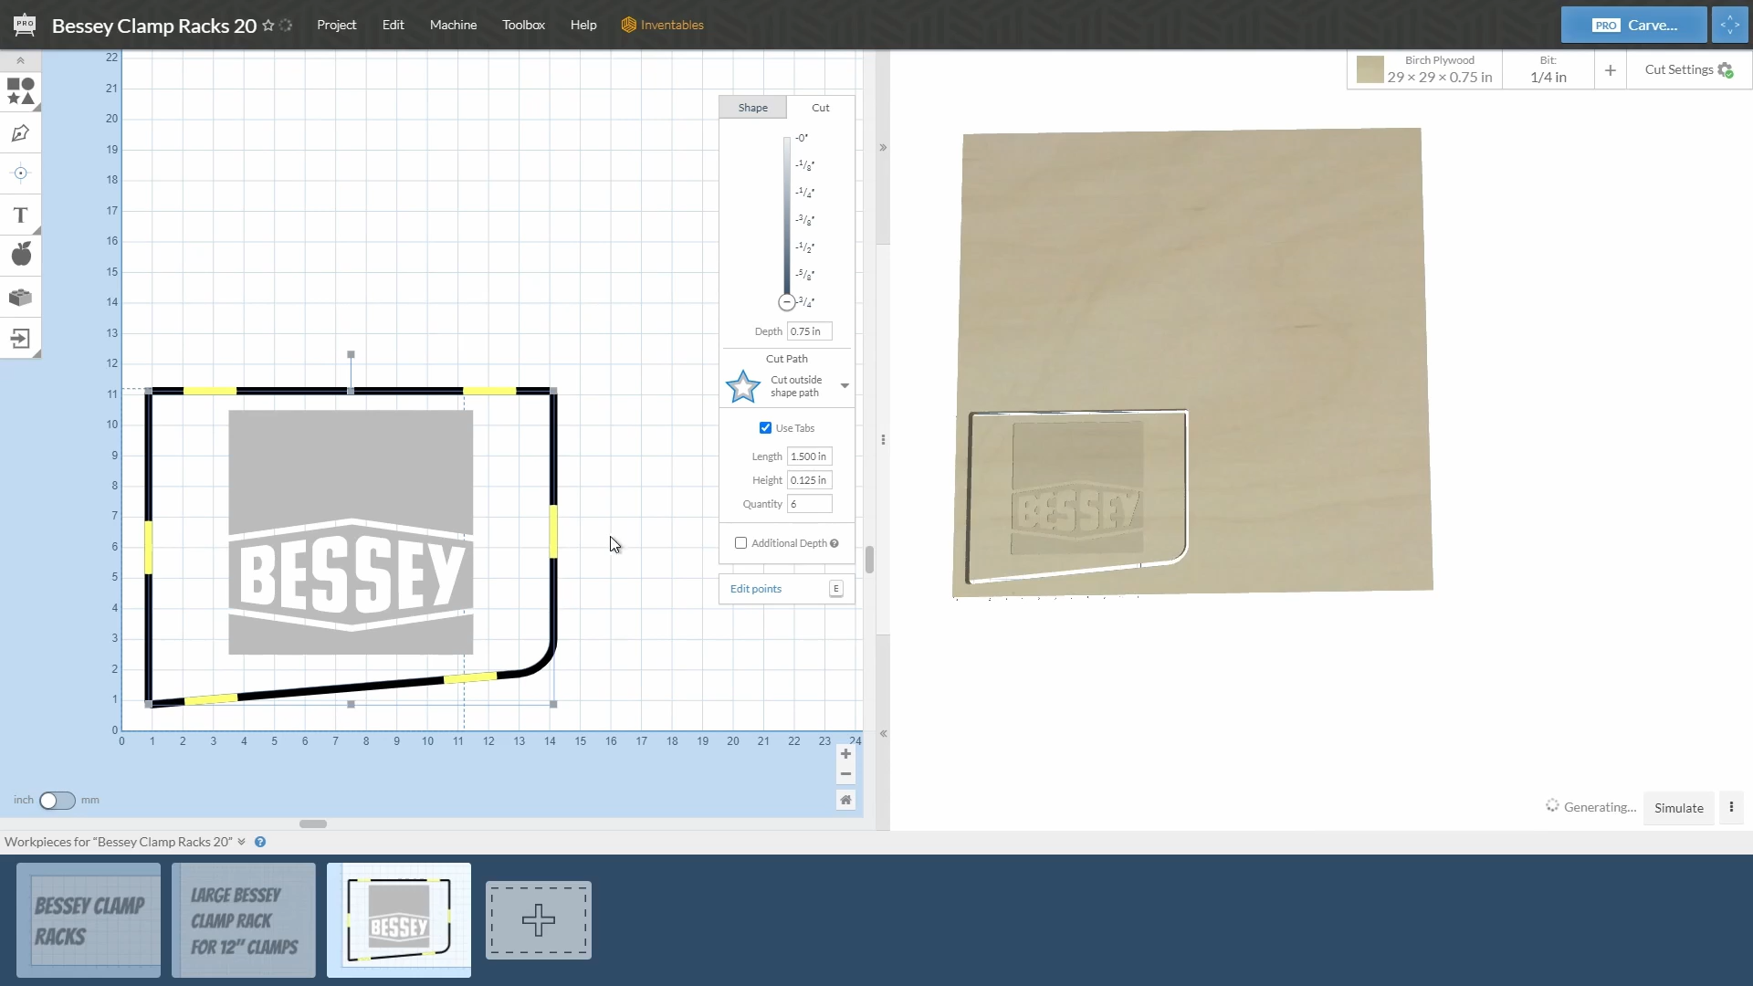Click the Import file icon

(x=20, y=339)
